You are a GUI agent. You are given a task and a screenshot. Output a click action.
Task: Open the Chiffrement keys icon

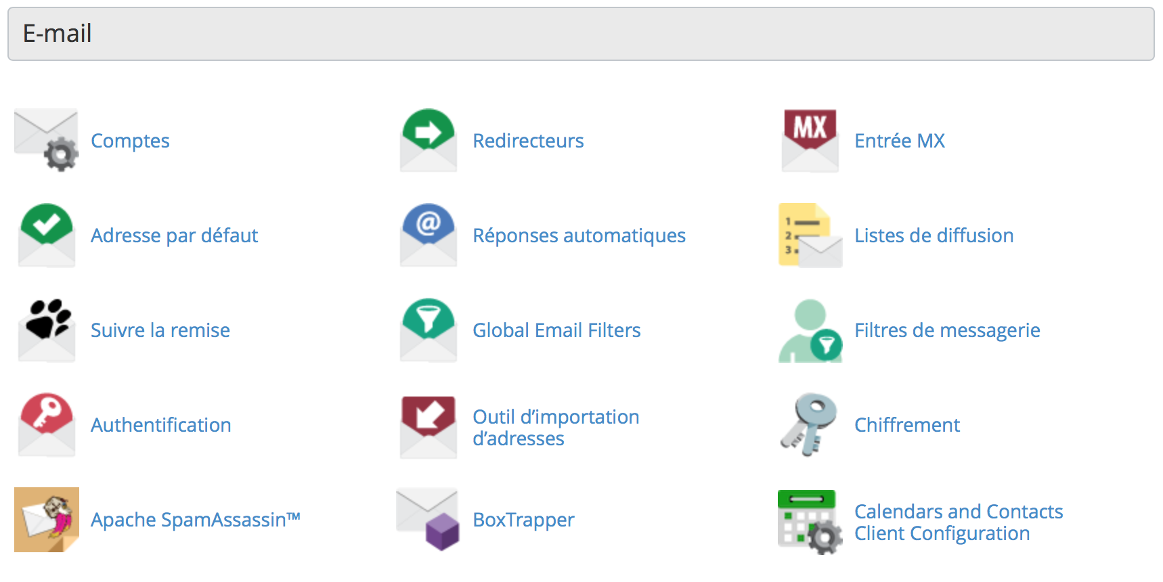click(809, 424)
